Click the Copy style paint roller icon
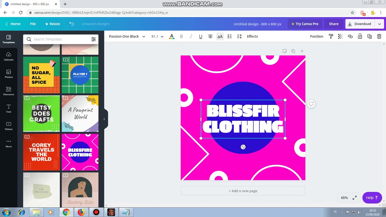The image size is (386, 217). pos(331,36)
